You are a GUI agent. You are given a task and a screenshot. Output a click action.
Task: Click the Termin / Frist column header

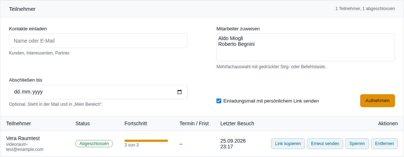(x=194, y=123)
